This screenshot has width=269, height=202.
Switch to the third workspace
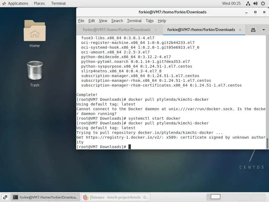[244, 197]
